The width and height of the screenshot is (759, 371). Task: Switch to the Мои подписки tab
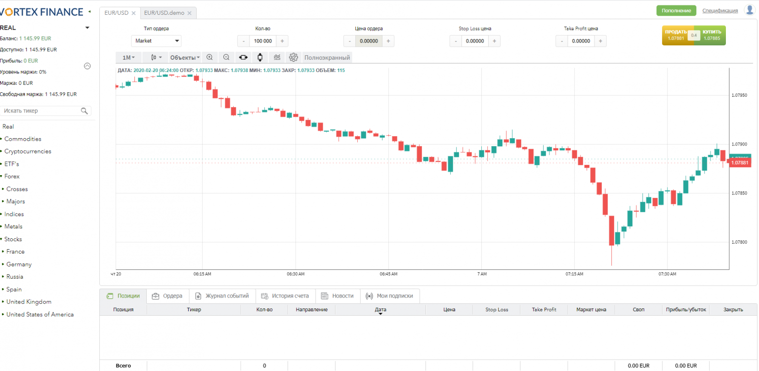tap(389, 296)
